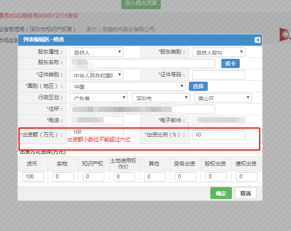291x231 pixels.
Task: Expand the 证件类别 dropdown
Action: tap(97, 75)
